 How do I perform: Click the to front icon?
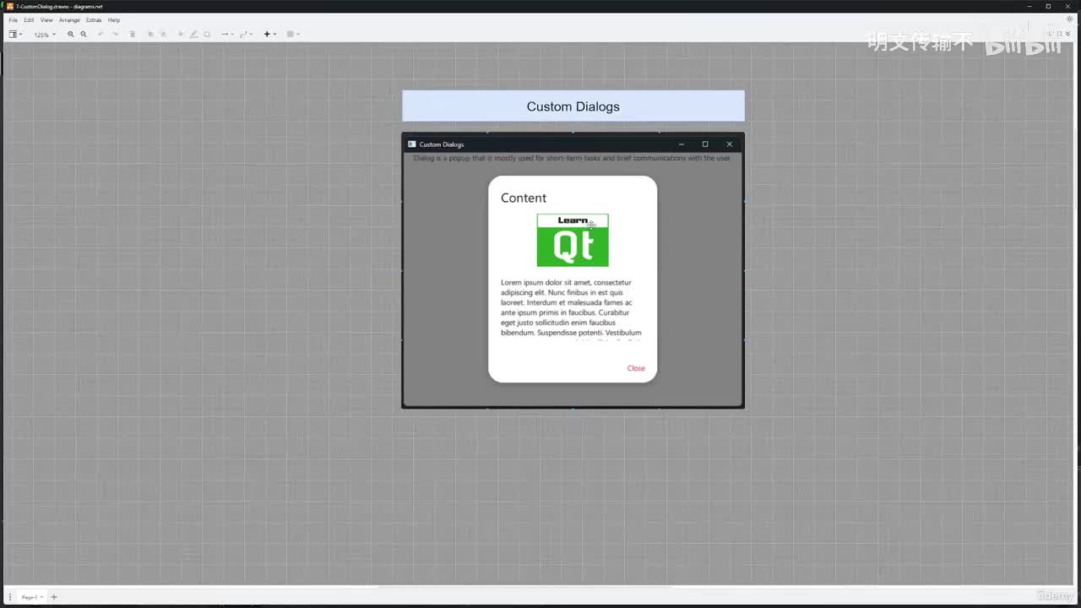click(x=151, y=35)
